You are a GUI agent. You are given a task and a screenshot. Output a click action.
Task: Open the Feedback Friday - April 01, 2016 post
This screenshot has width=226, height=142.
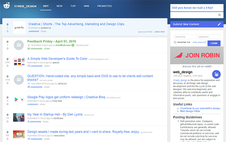[x=51, y=41]
